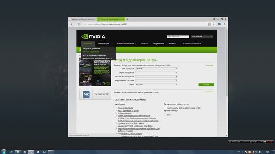Open the screen recorder dropdown arrow
This screenshot has width=275, height=154.
point(261,142)
